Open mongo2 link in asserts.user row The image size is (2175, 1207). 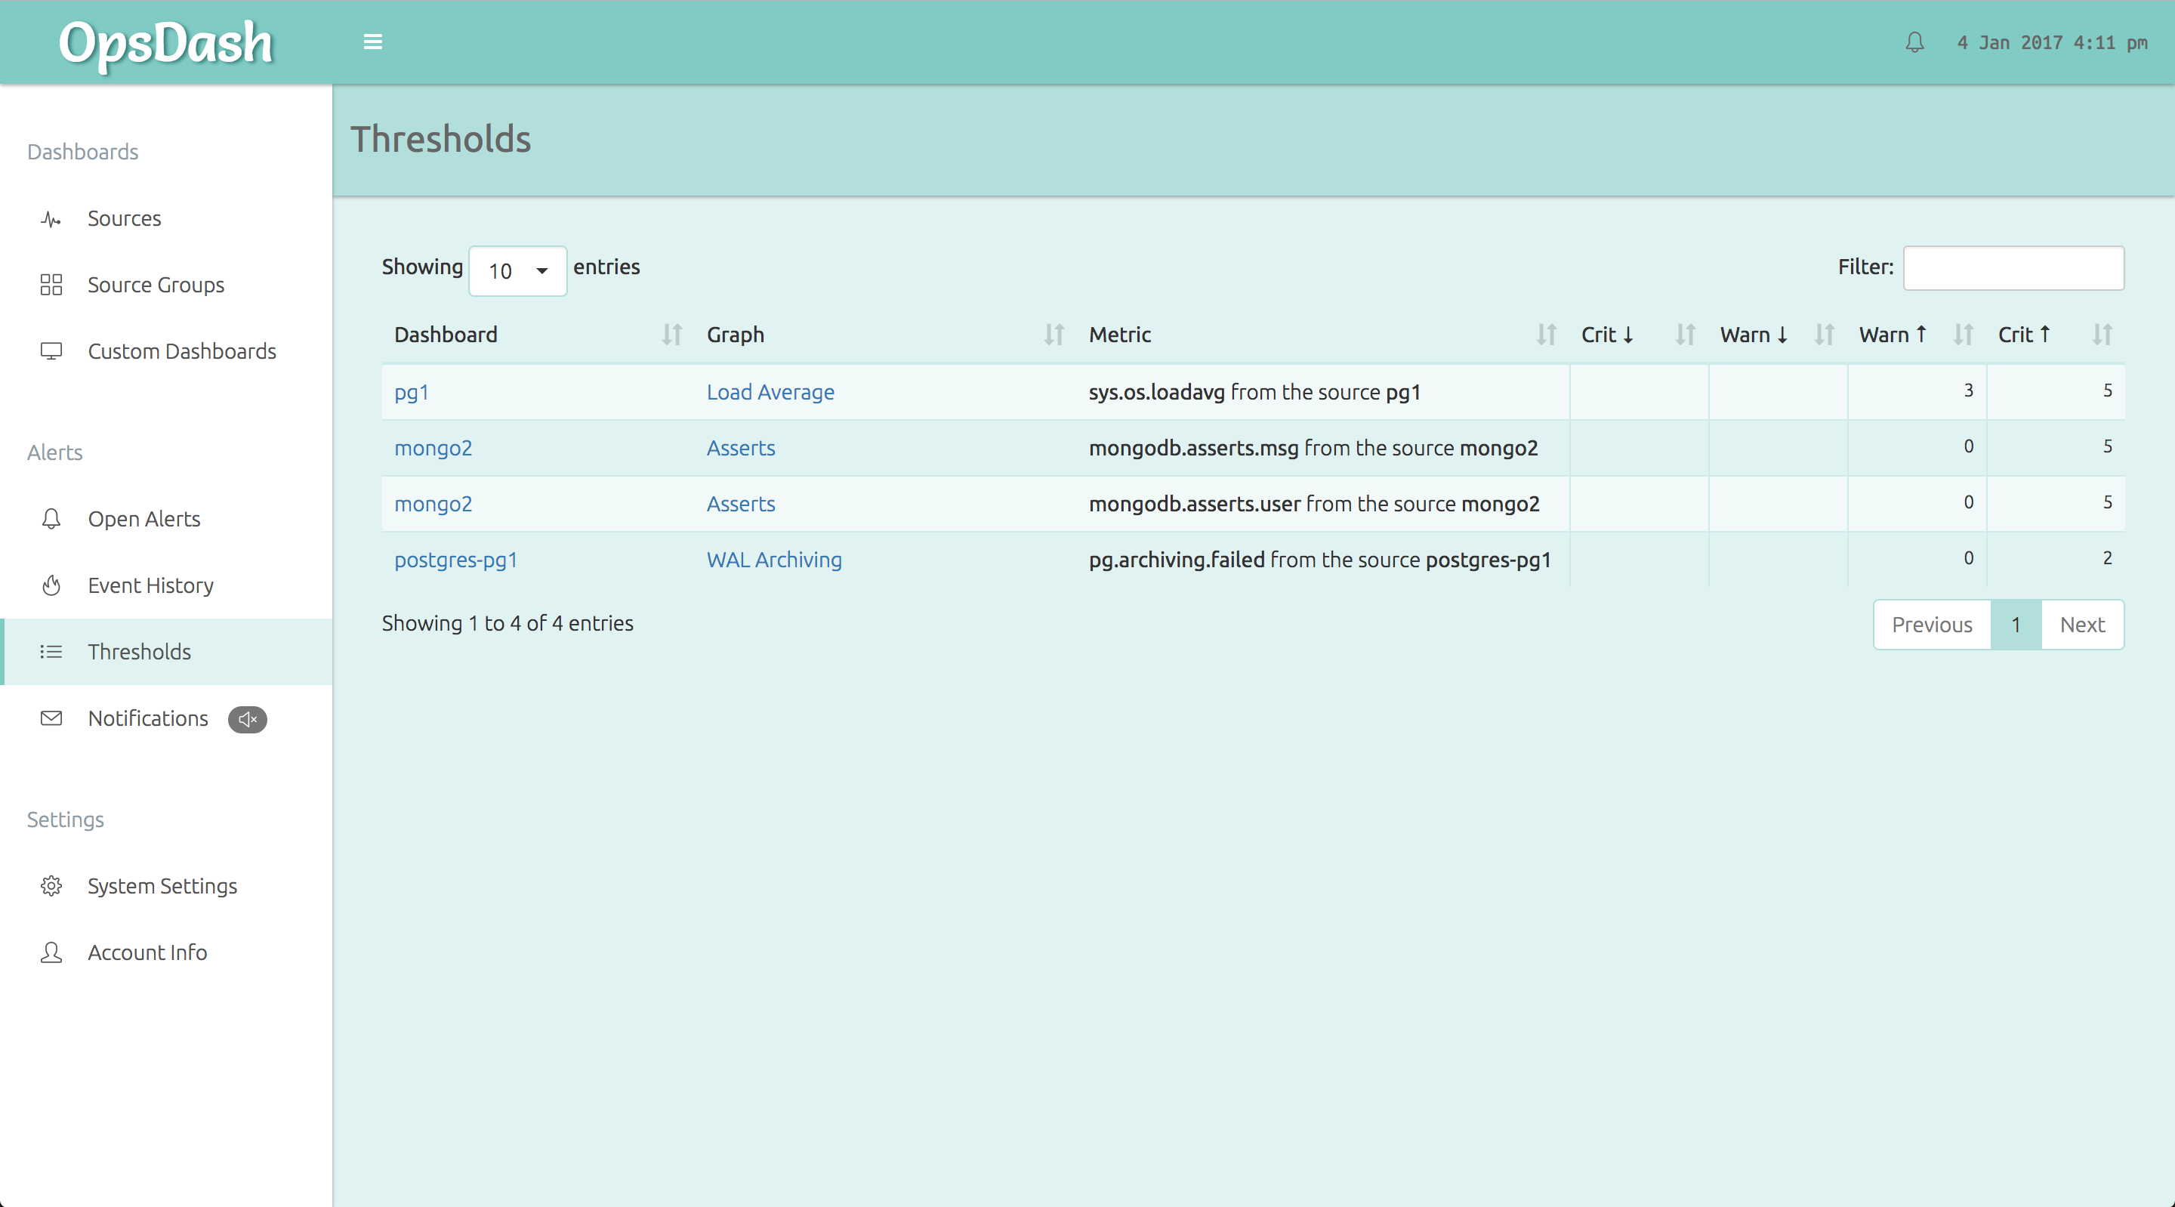[433, 503]
